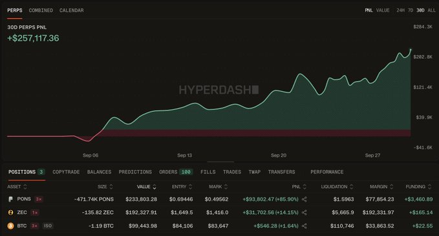Click the +$93,802.47 (+85.90%) PNL
This screenshot has width=439, height=236.
tap(270, 199)
